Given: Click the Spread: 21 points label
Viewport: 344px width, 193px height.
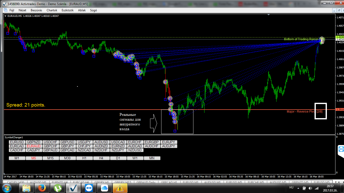Looking at the screenshot, I should tap(26, 105).
